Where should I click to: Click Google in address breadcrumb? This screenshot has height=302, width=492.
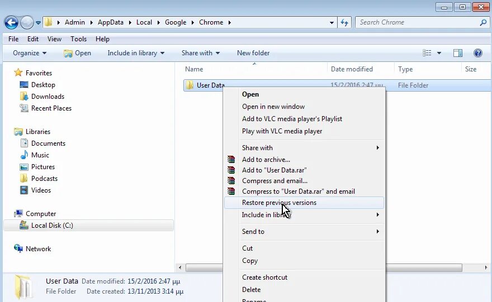point(176,22)
